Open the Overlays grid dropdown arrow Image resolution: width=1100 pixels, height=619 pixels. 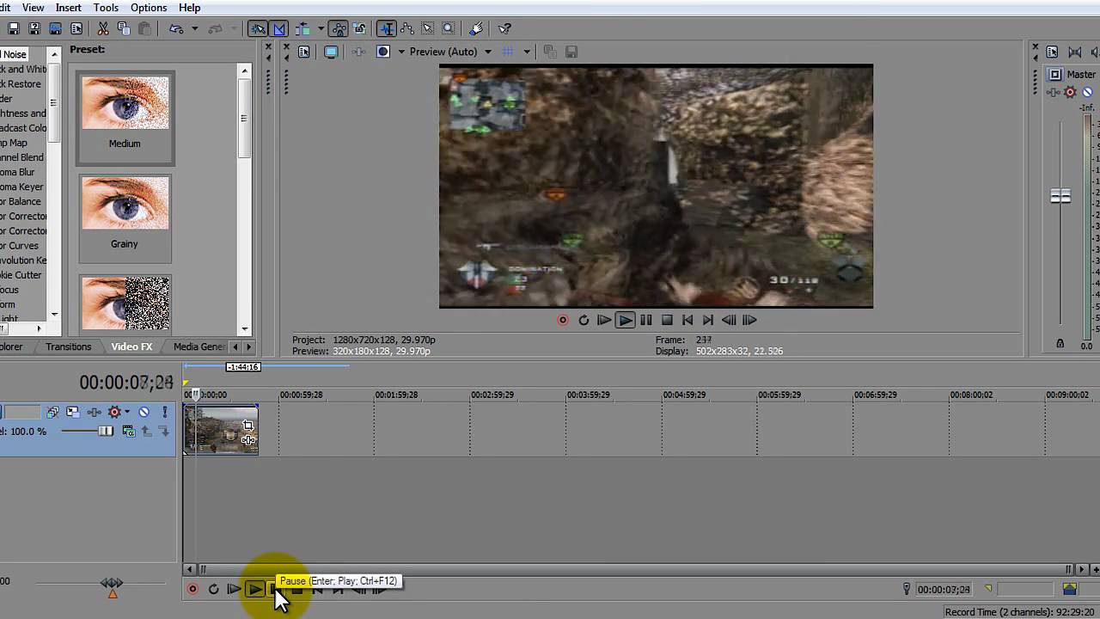527,52
